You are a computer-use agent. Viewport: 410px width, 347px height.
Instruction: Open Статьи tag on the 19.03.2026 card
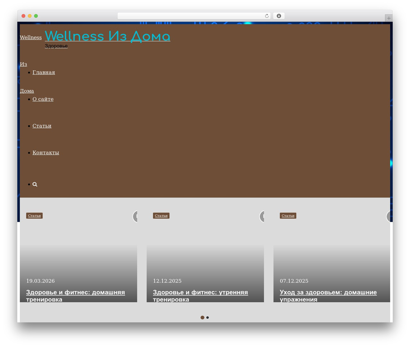(34, 216)
